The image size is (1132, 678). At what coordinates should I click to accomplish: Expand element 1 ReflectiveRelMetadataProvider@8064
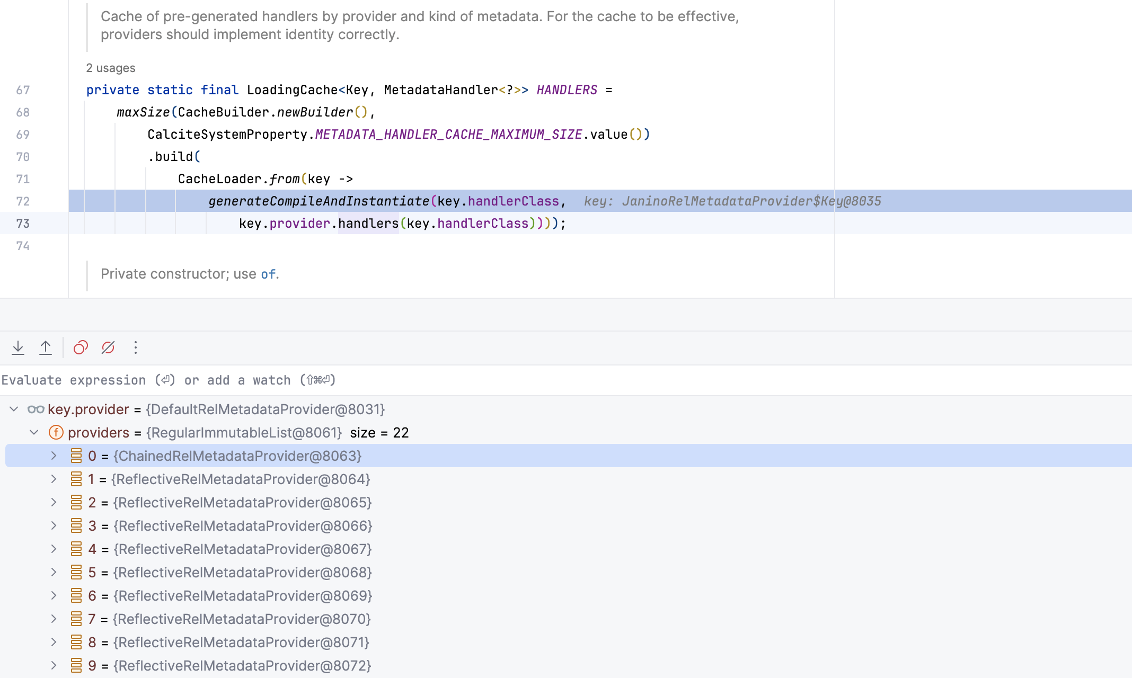[x=54, y=479]
